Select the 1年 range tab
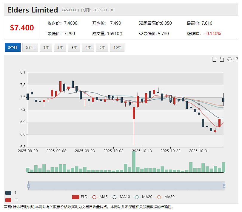 [x=46, y=47]
